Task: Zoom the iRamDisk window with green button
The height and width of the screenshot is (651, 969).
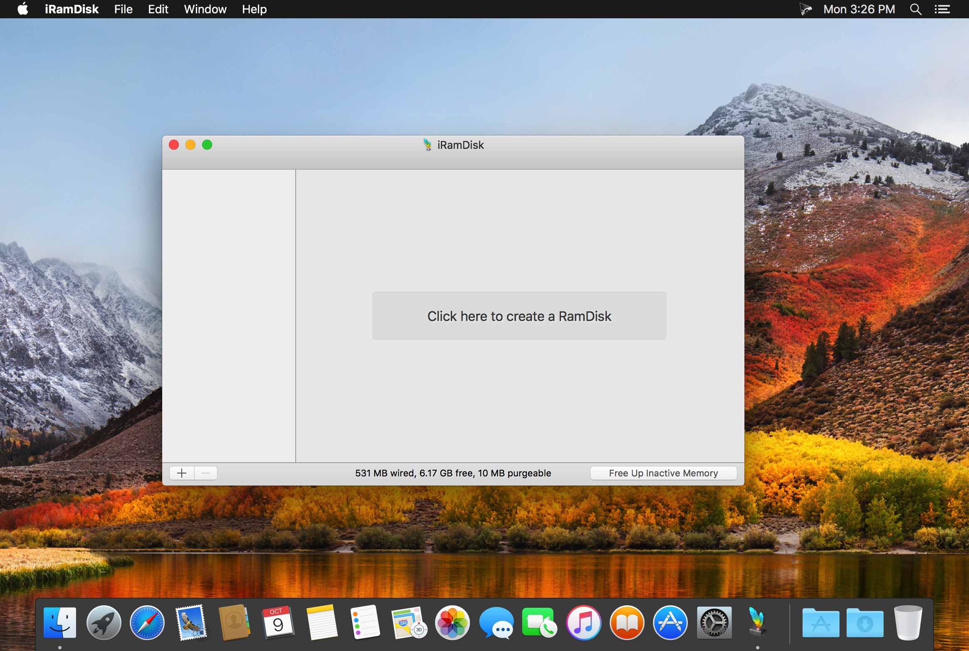Action: point(207,145)
